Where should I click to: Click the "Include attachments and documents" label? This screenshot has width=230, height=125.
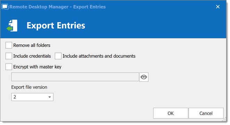tap(99, 56)
